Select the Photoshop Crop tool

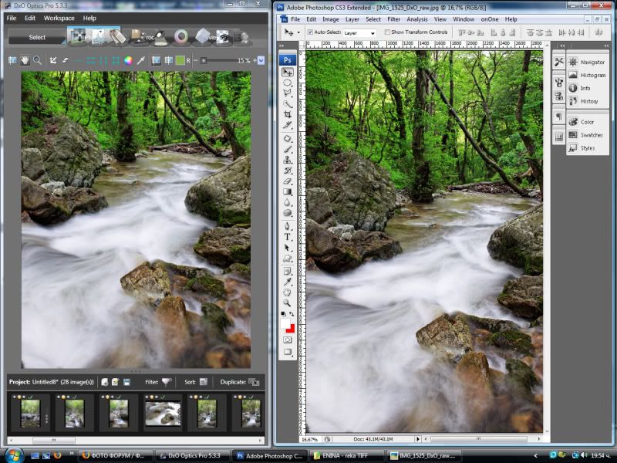(x=288, y=114)
